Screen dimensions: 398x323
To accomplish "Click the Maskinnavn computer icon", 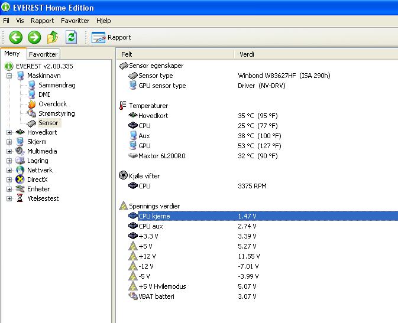I will tap(20, 76).
